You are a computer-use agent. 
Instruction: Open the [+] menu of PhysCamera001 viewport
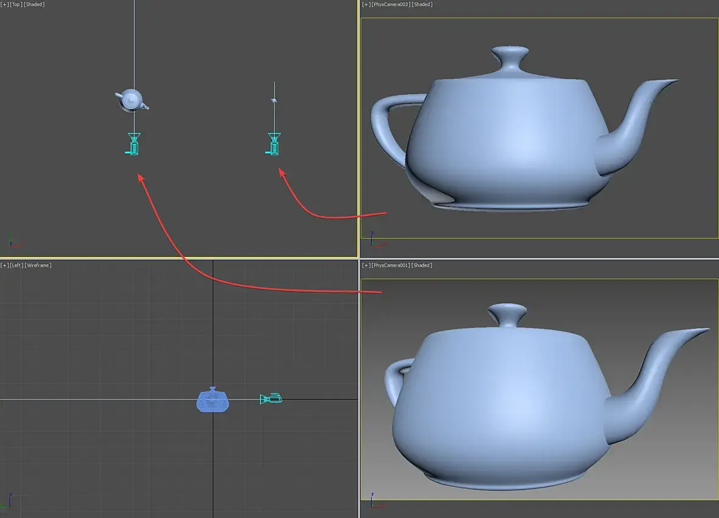coord(366,265)
